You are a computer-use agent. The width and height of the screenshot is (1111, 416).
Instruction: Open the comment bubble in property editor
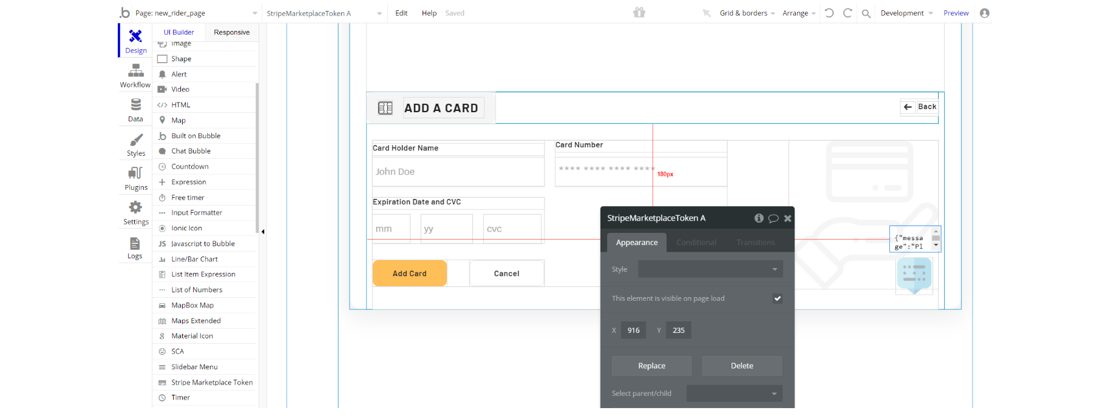click(x=773, y=218)
